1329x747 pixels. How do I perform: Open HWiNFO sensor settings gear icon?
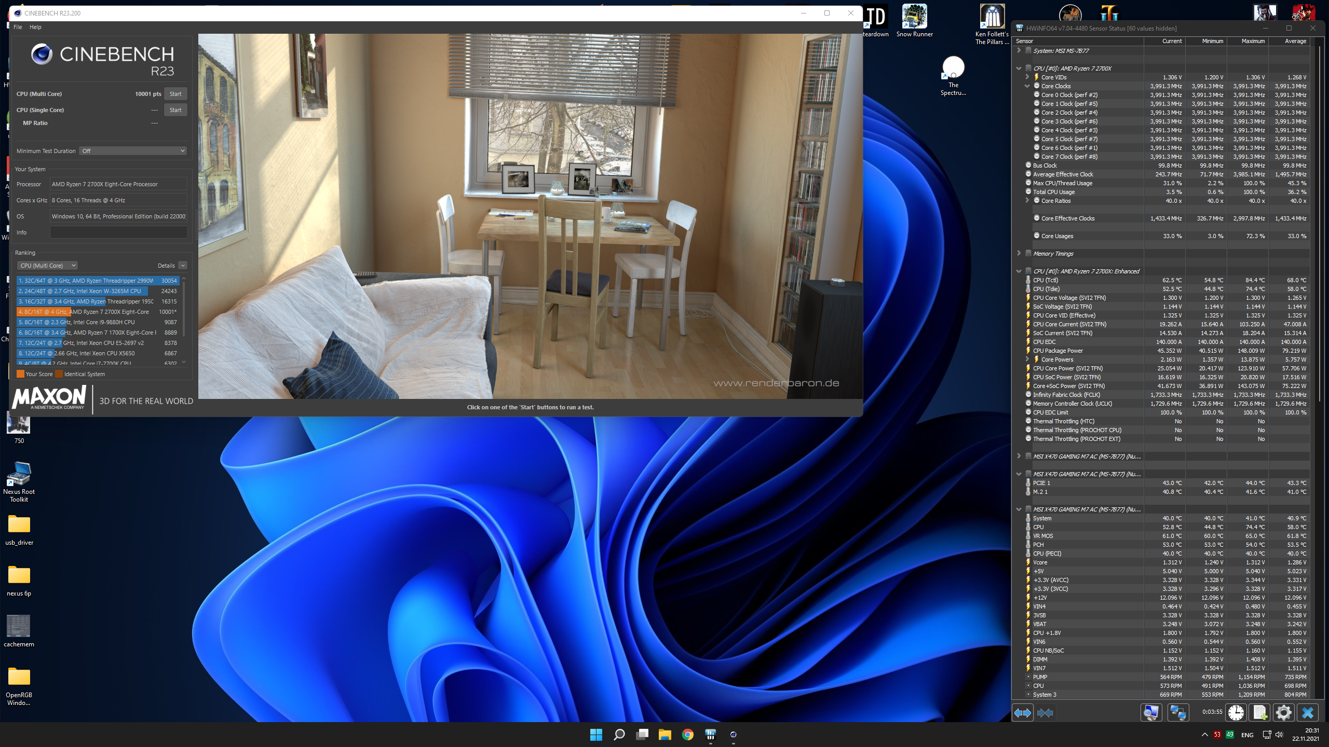coord(1283,713)
